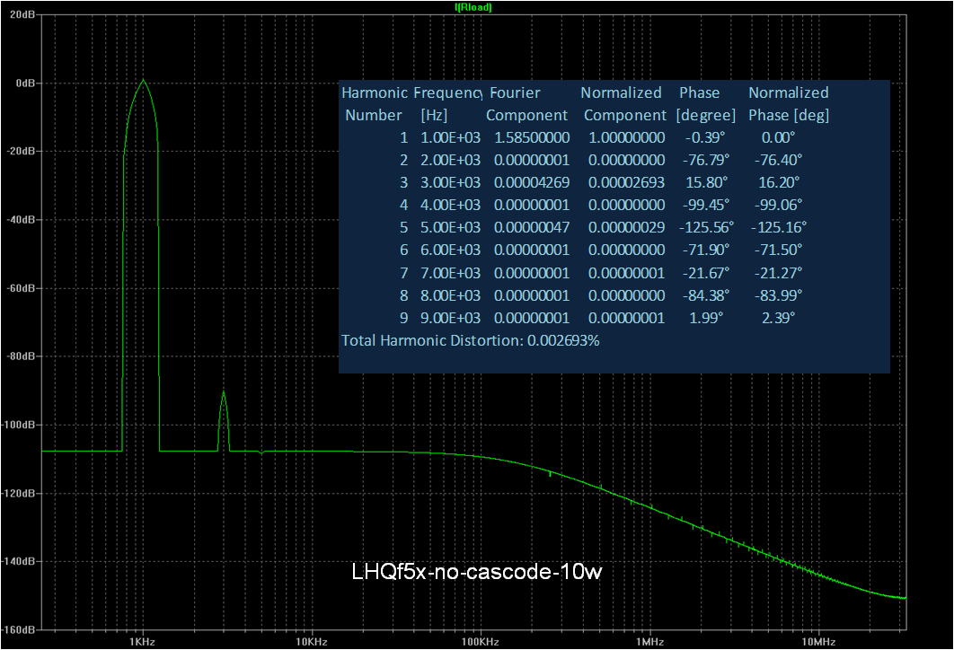Click the Phase [degree] column header
This screenshot has width=954, height=650.
click(x=706, y=104)
